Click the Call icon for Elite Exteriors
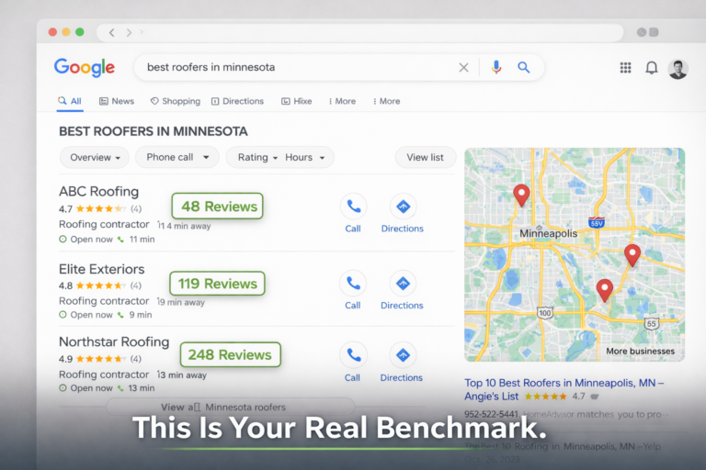Viewport: 706px width, 470px height. [x=353, y=284]
